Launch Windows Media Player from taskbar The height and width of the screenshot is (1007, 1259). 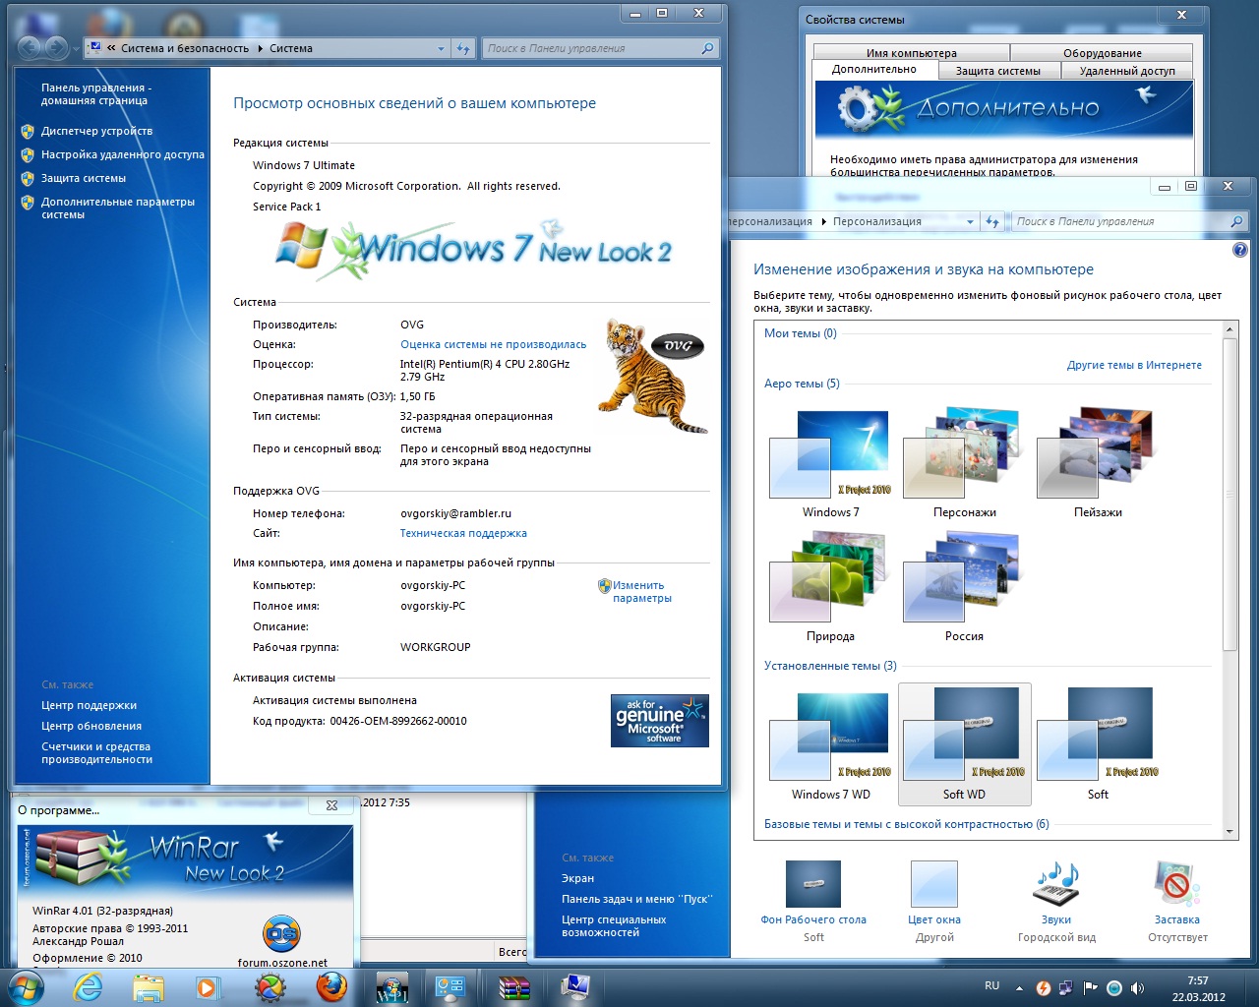(x=209, y=987)
